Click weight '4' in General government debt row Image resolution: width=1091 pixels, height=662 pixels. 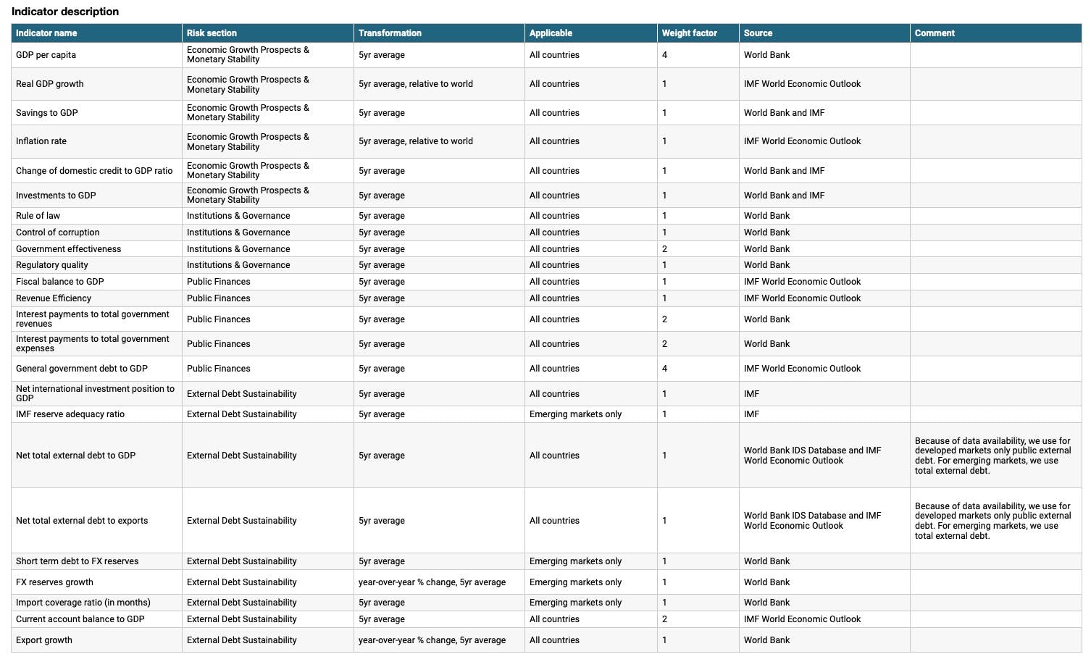665,369
